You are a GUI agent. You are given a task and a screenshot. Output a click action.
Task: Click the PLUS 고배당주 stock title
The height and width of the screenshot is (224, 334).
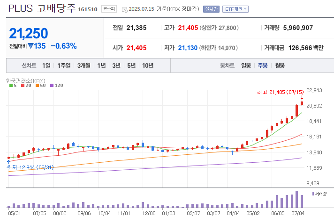(41, 8)
